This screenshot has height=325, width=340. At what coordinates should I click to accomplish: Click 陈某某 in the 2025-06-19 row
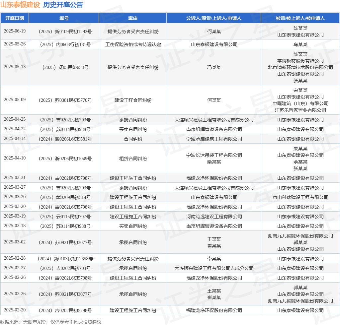[300, 28]
